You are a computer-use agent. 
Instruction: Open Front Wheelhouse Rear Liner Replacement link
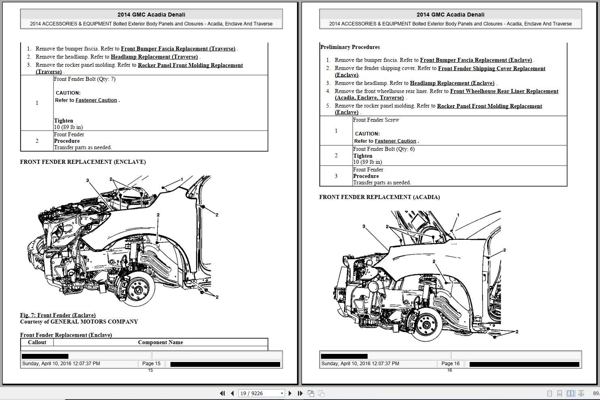[503, 91]
